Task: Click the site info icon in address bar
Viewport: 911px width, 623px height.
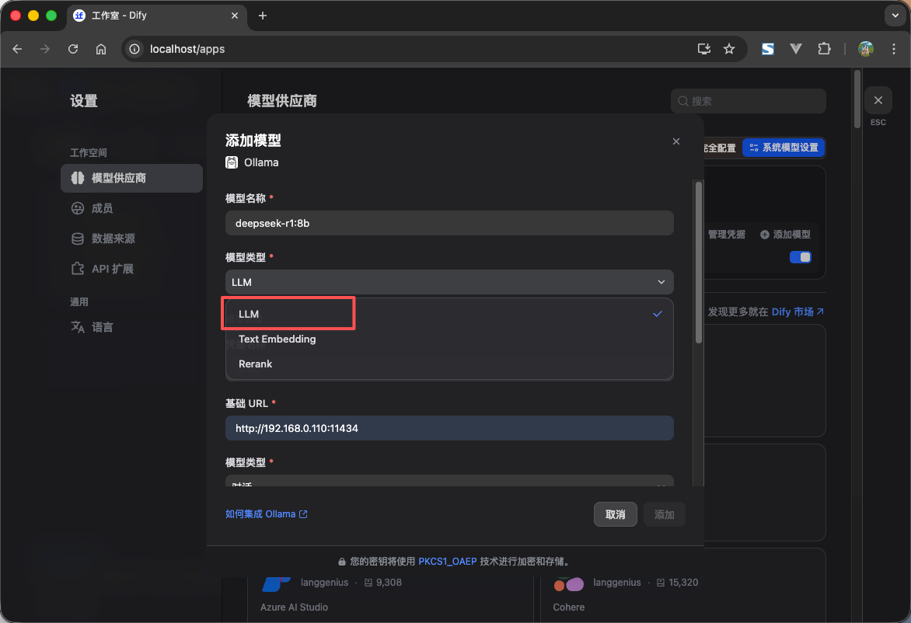Action: (x=134, y=49)
